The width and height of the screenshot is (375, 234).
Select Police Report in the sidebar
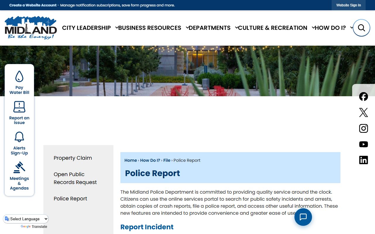[x=70, y=199]
